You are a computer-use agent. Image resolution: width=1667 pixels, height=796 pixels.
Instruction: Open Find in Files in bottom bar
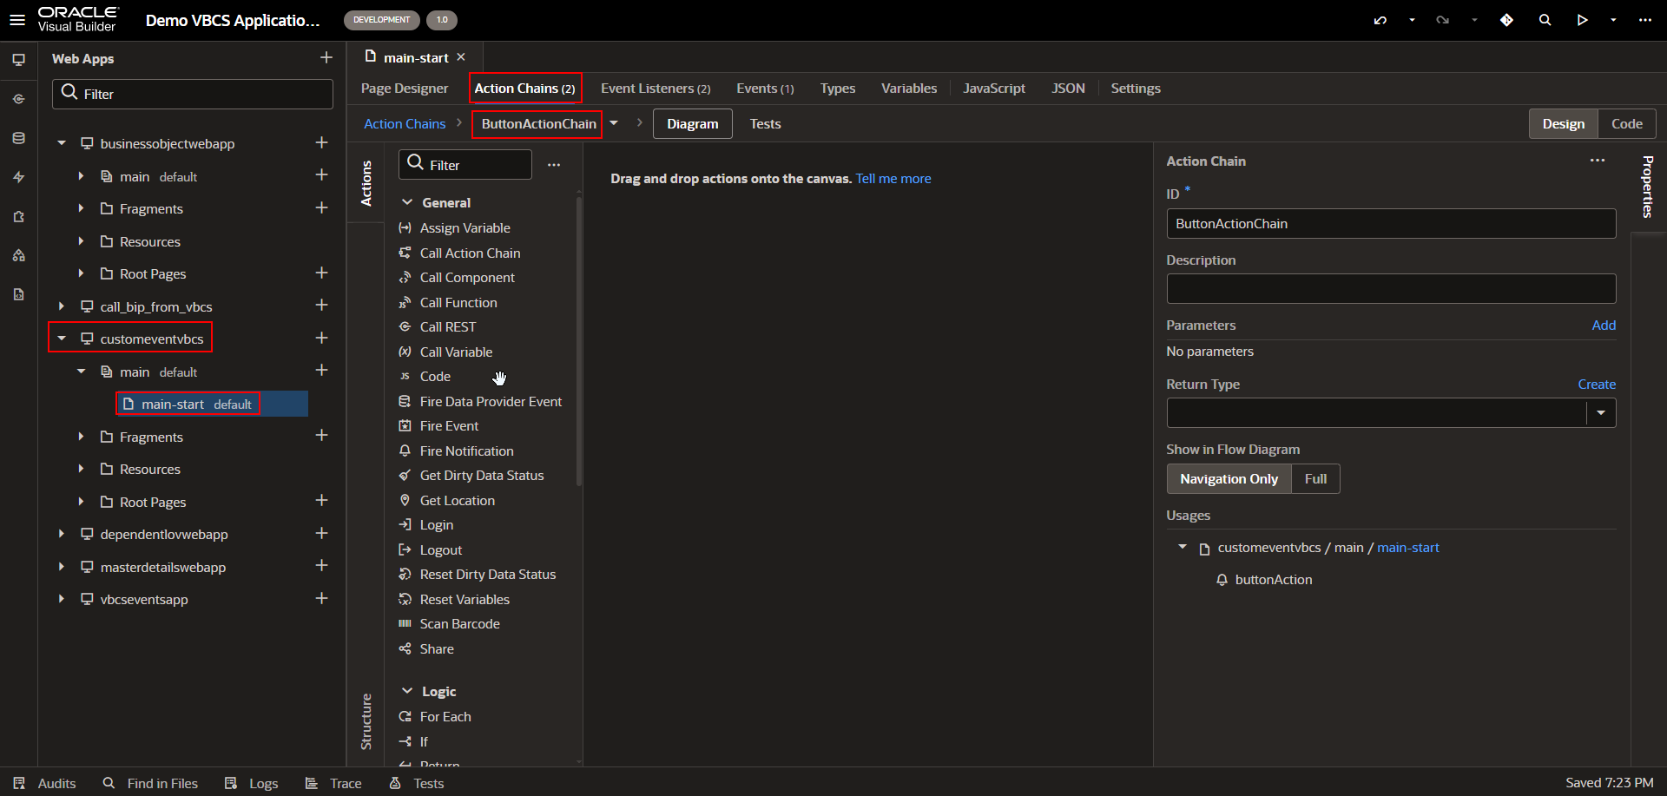(150, 783)
